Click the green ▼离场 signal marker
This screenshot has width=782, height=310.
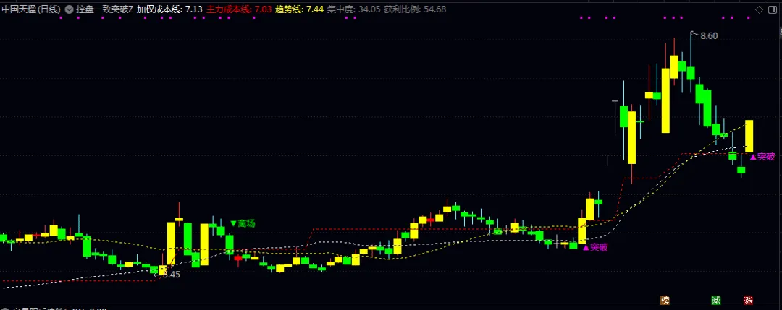[x=243, y=224]
